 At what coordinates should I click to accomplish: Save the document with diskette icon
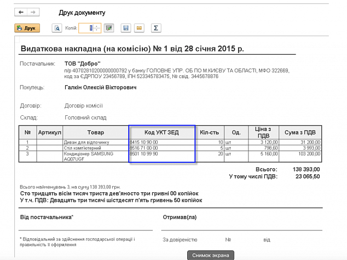pyautogui.click(x=126, y=28)
